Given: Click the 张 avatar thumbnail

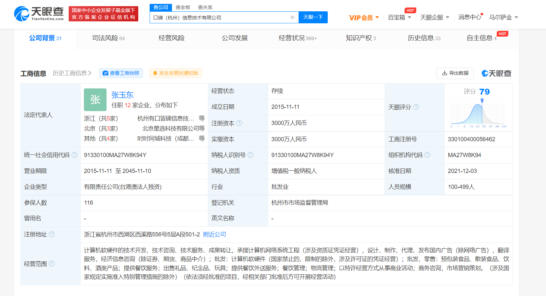Looking at the screenshot, I should point(95,100).
